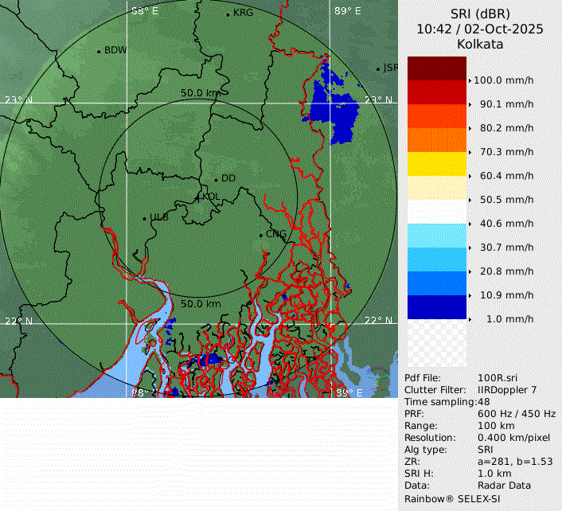The width and height of the screenshot is (562, 511).
Task: Select the 10:42 / 02-Oct-2025 timestamp
Action: [480, 29]
